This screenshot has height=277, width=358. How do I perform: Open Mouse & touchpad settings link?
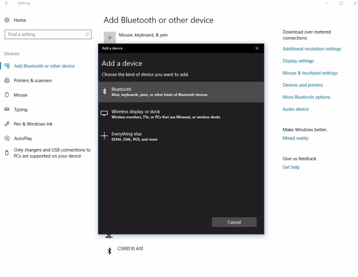pyautogui.click(x=310, y=73)
